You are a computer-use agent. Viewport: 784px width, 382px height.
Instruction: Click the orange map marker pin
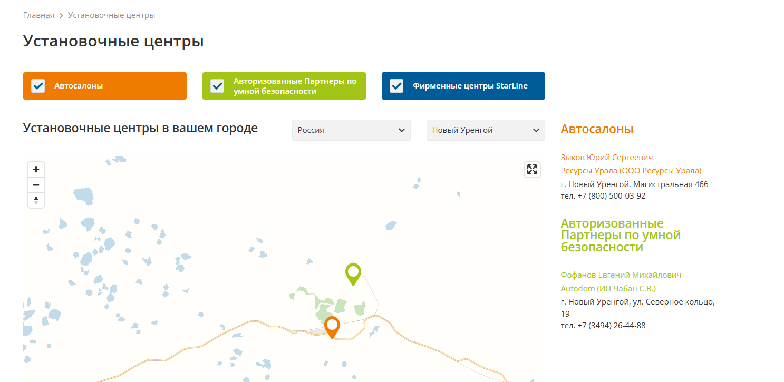[x=332, y=327]
